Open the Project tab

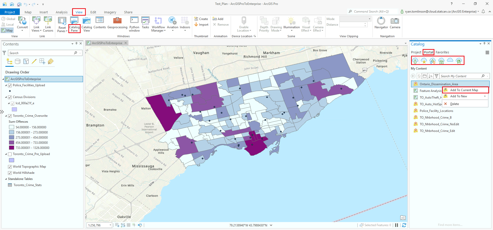coord(10,12)
